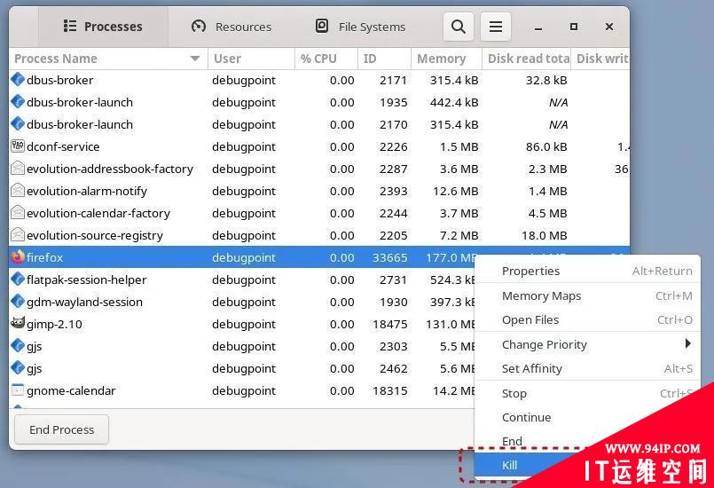Select dbus-broker-launch with ID 1935
The width and height of the screenshot is (714, 488).
[x=319, y=102]
